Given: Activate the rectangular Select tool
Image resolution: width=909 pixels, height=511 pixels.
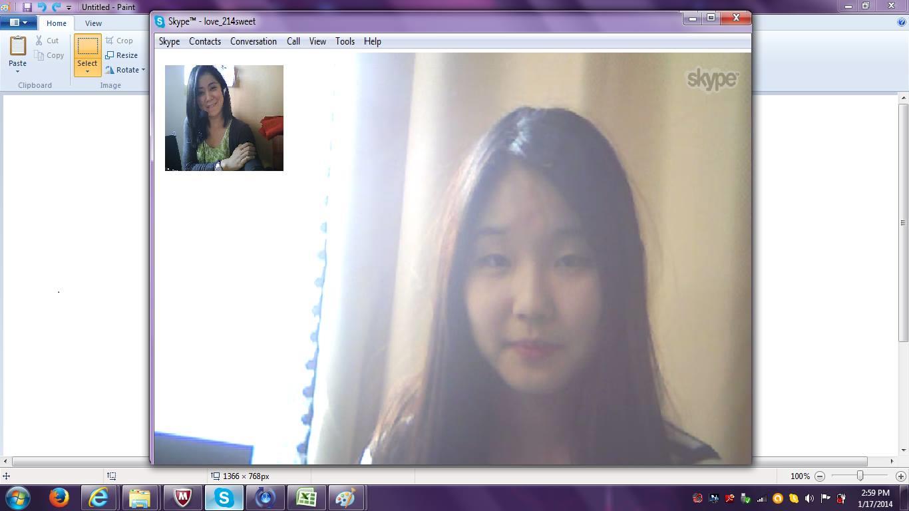Looking at the screenshot, I should click(x=87, y=47).
